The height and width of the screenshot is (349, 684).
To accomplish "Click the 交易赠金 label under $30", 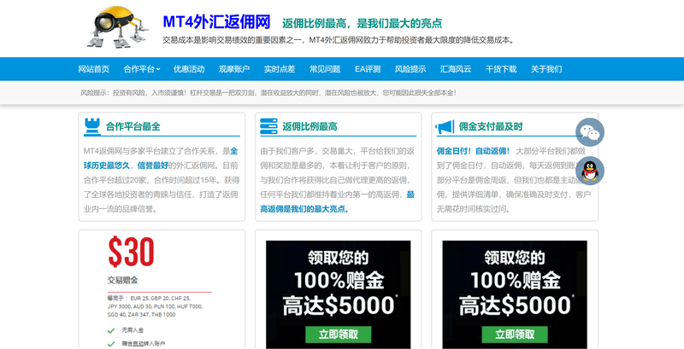I will (x=122, y=280).
